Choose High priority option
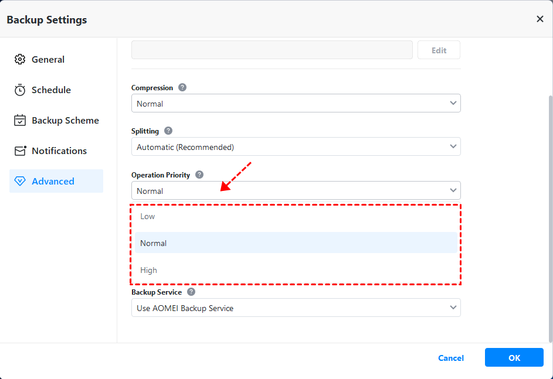The height and width of the screenshot is (379, 553). (x=149, y=270)
